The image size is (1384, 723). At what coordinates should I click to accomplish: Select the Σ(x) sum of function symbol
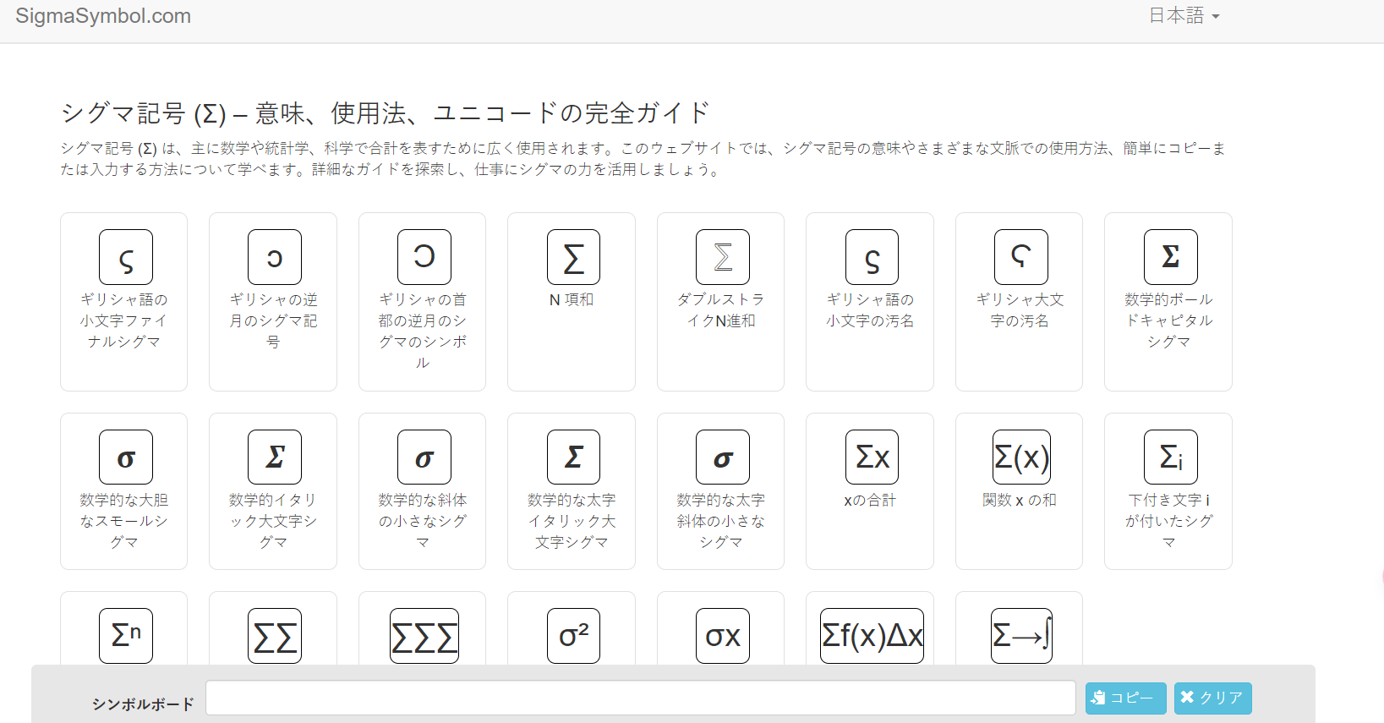click(x=1021, y=457)
